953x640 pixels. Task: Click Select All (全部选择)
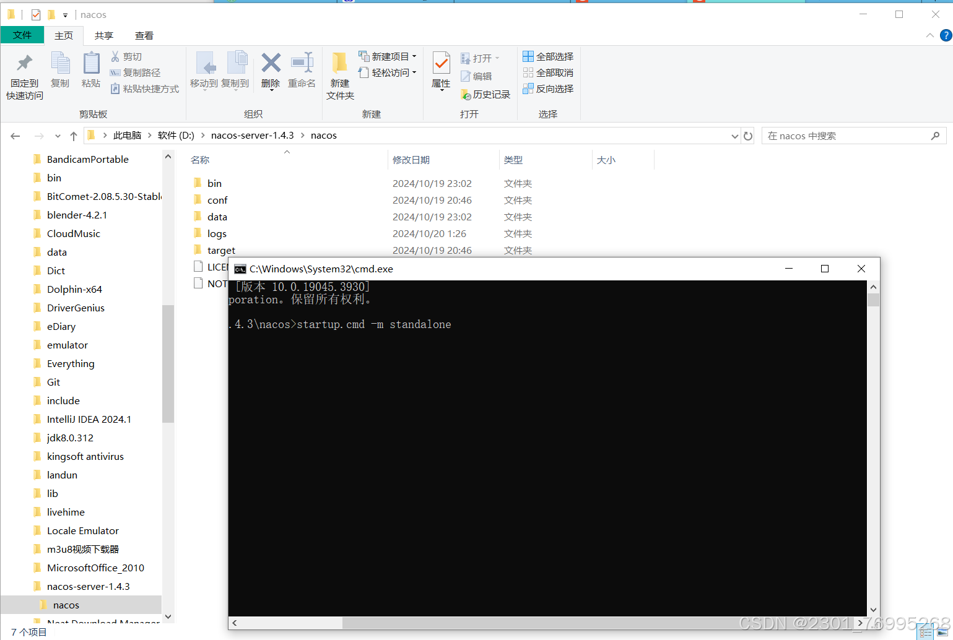coord(548,56)
